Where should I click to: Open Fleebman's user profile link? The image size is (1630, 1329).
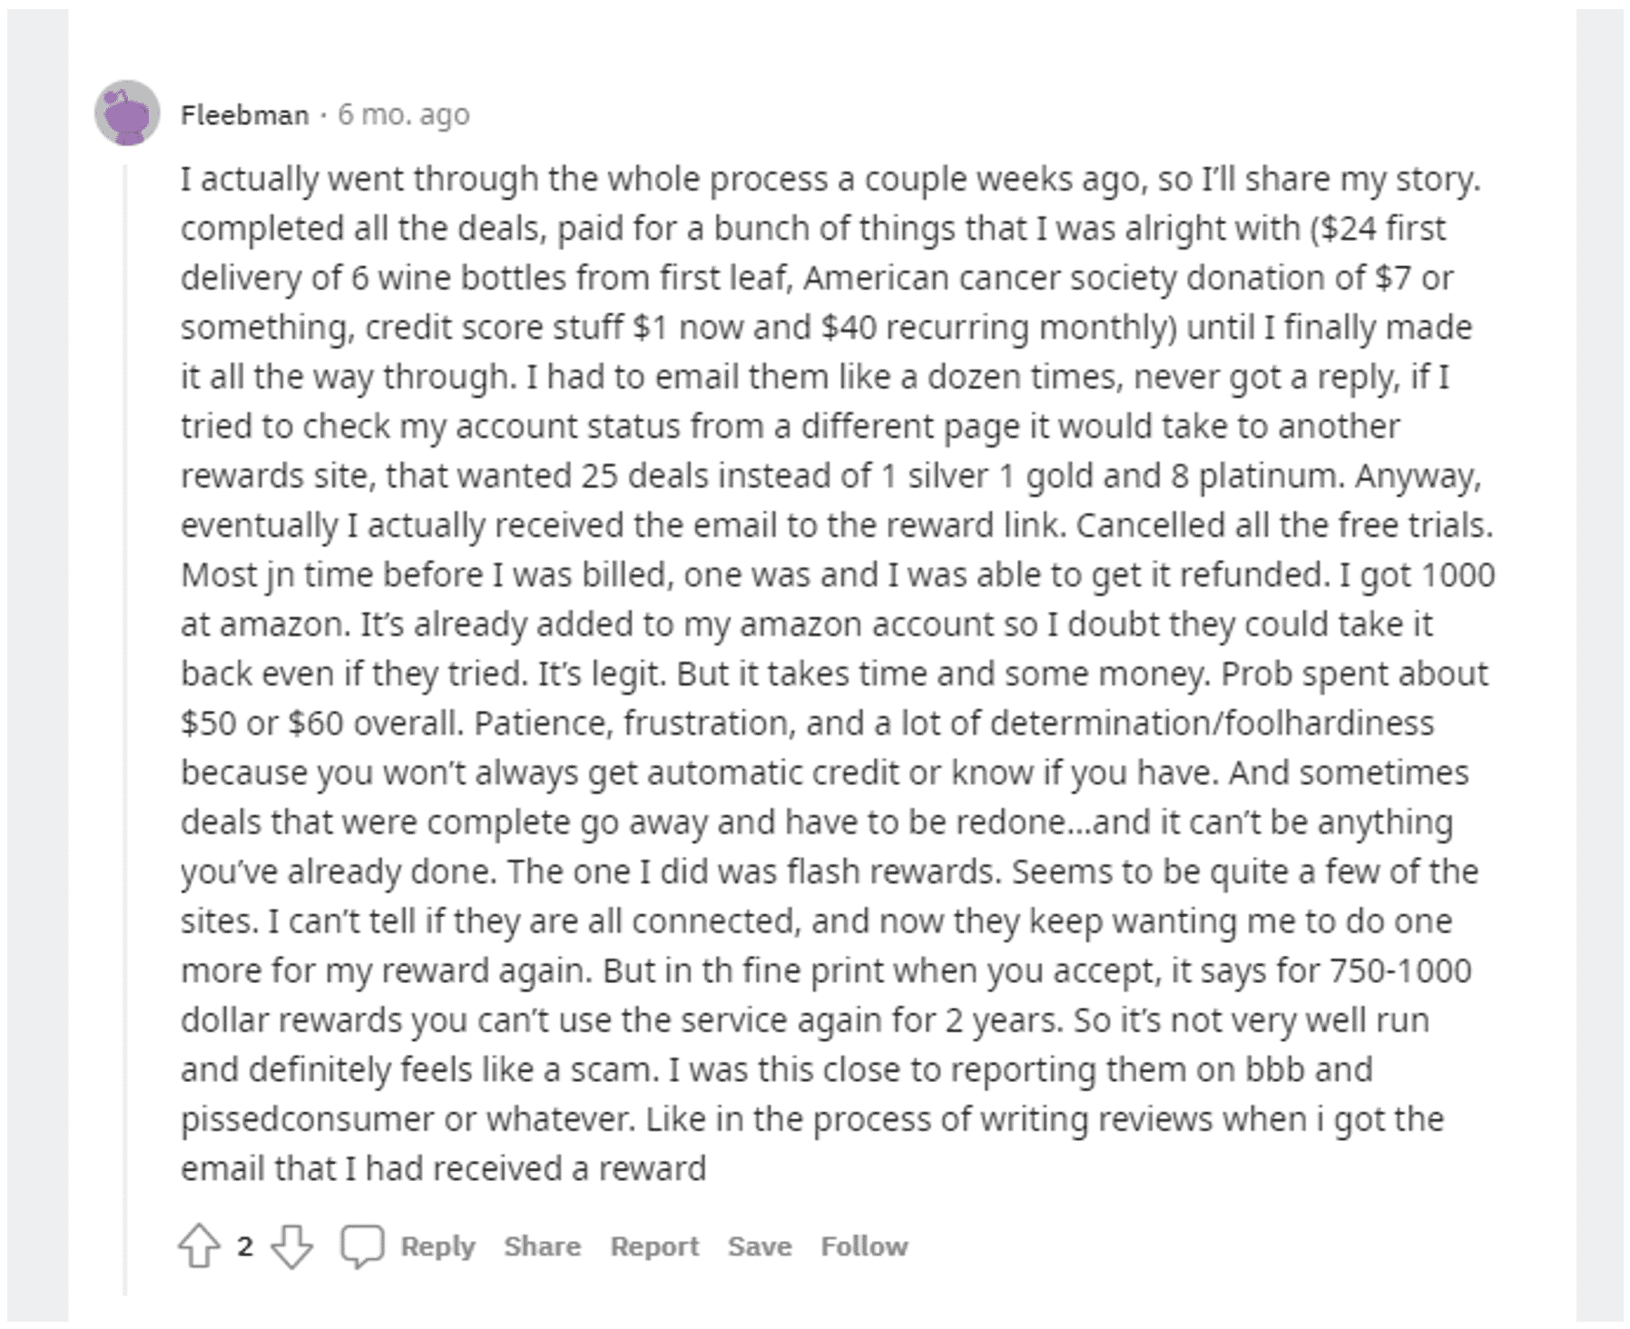(244, 115)
